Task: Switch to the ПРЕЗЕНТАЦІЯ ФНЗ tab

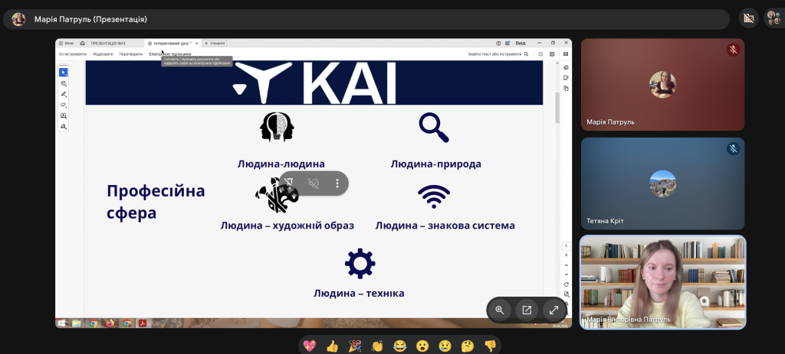Action: coord(107,44)
